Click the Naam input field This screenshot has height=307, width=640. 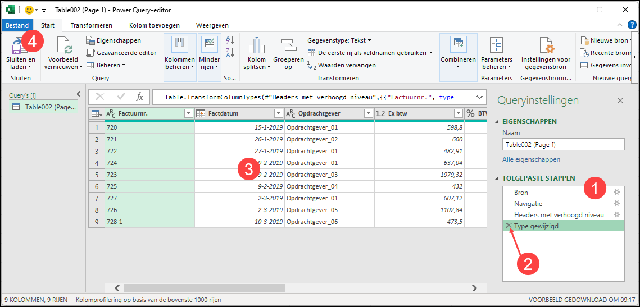pyautogui.click(x=563, y=144)
